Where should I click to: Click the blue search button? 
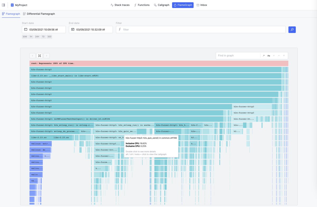coord(292,29)
